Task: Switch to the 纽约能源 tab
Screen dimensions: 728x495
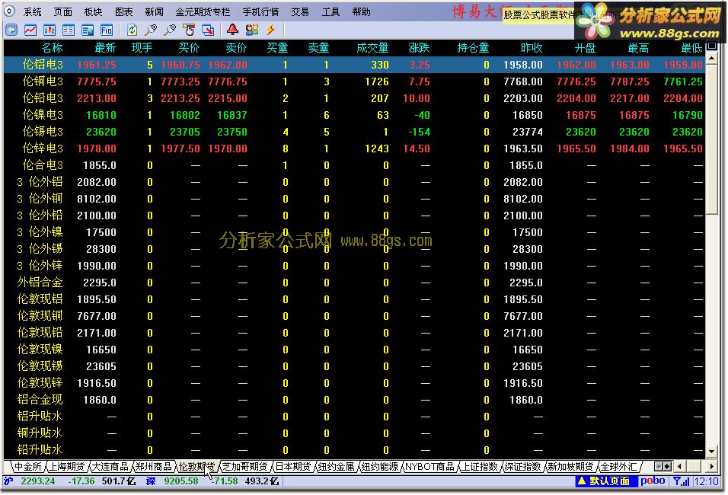Action: 379,466
